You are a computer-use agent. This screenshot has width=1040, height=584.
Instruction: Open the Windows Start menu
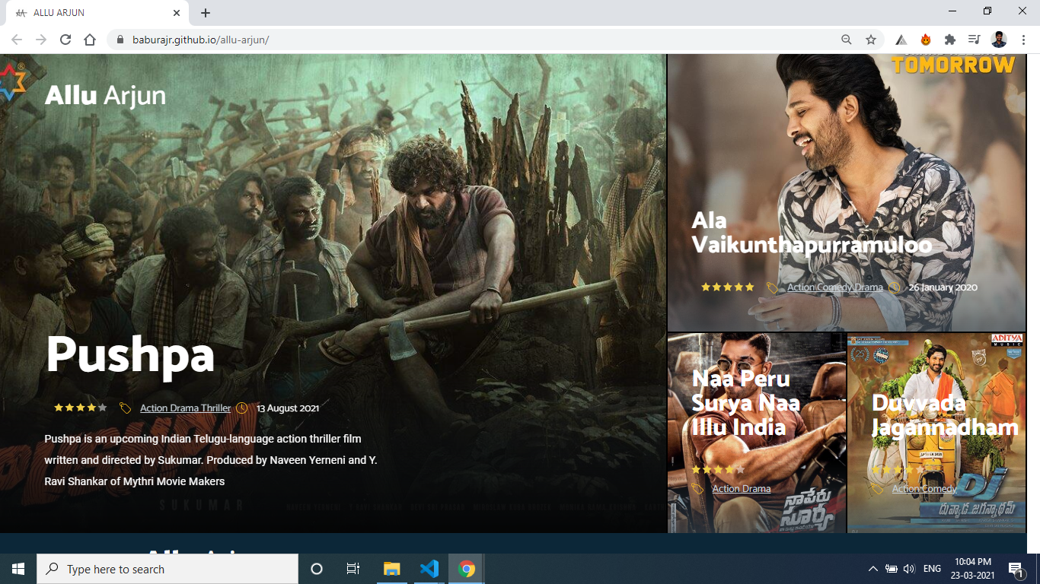[x=18, y=569]
